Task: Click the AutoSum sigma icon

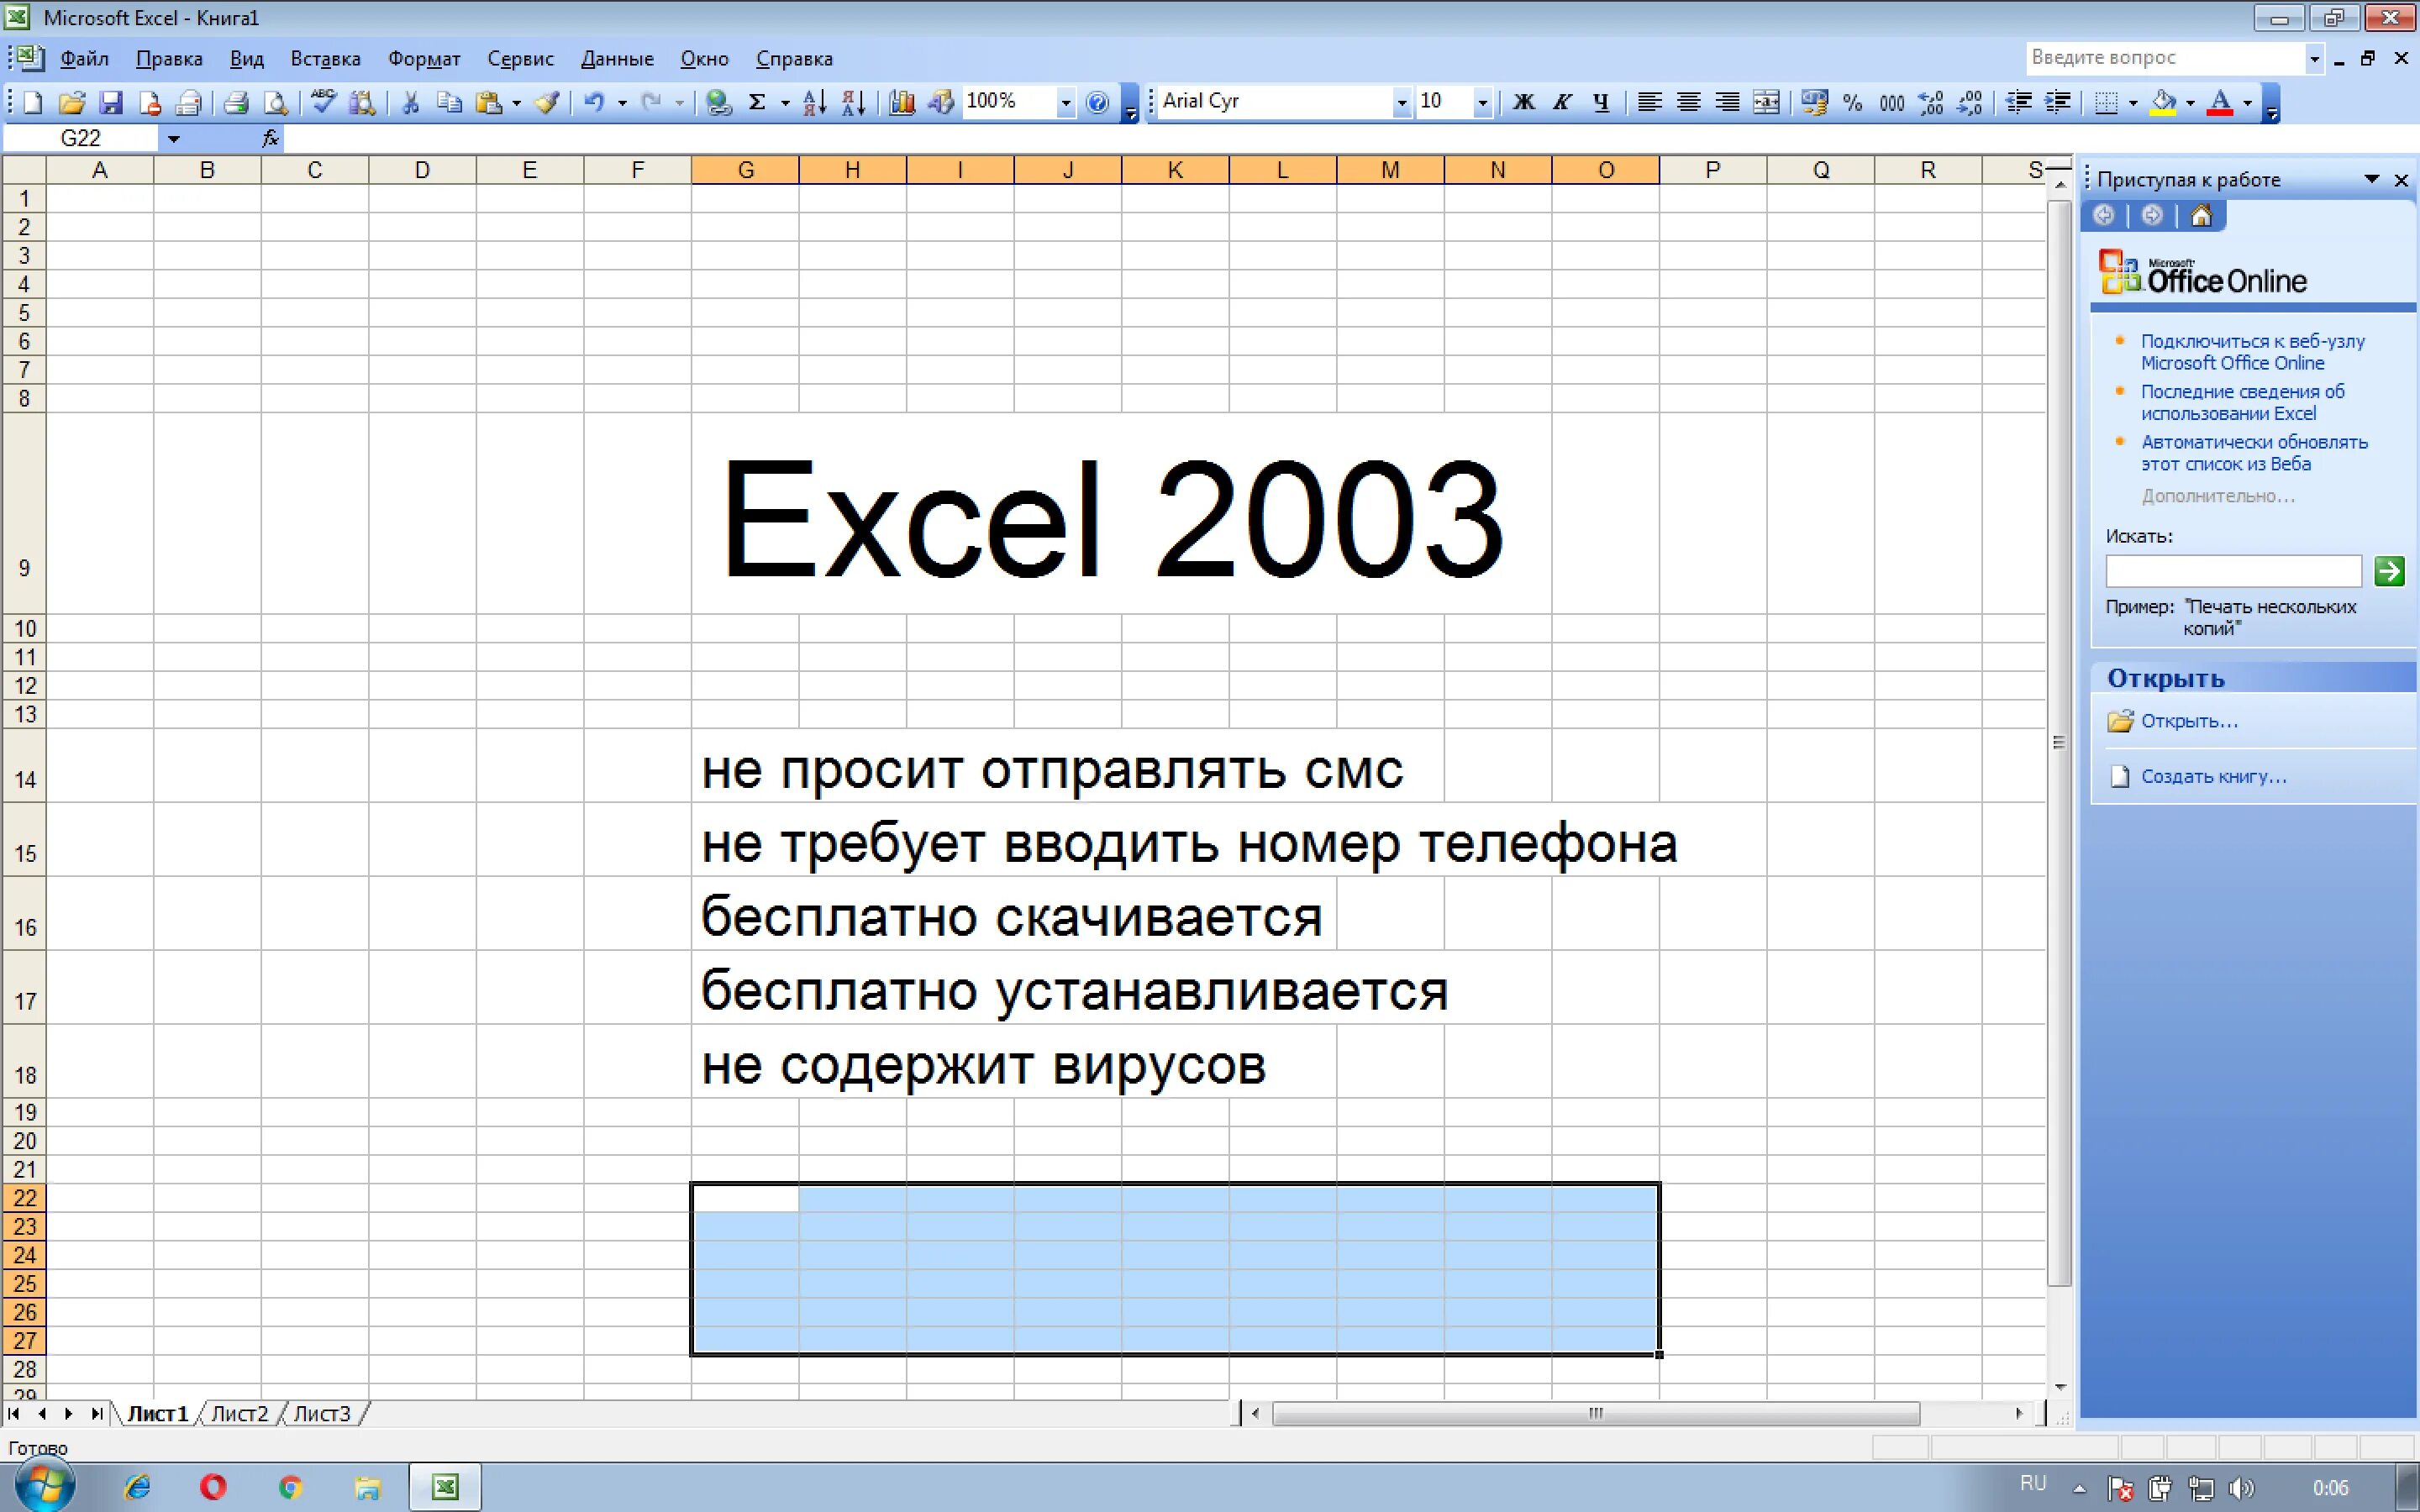Action: tap(757, 102)
